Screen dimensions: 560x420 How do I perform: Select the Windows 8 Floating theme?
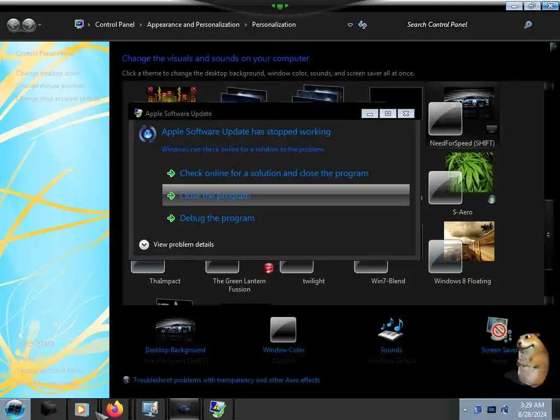click(462, 253)
